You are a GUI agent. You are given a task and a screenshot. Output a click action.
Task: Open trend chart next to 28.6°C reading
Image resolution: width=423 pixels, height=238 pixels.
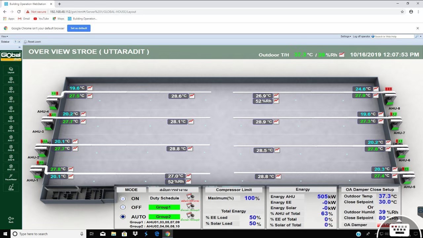click(192, 96)
